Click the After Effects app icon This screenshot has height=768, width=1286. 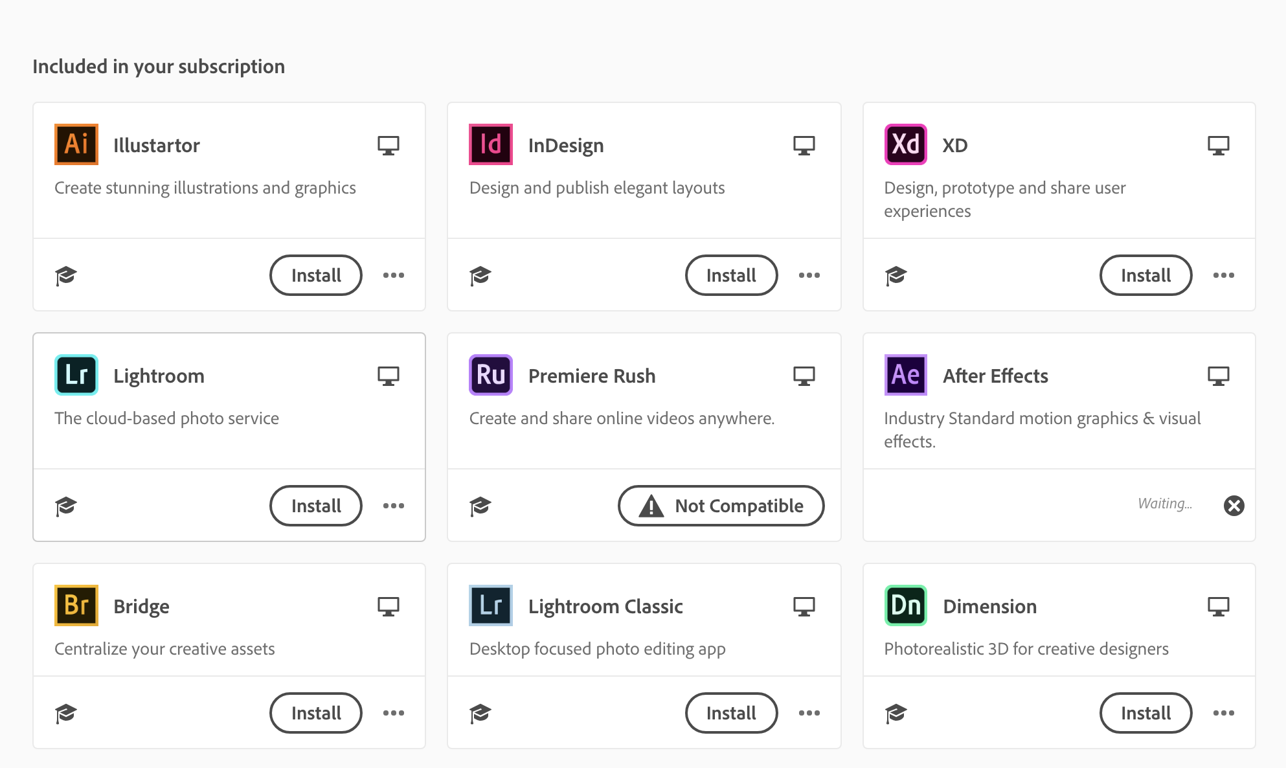(905, 375)
